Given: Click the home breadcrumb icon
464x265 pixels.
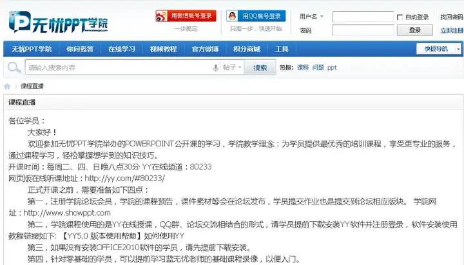Looking at the screenshot, I should tap(7, 86).
